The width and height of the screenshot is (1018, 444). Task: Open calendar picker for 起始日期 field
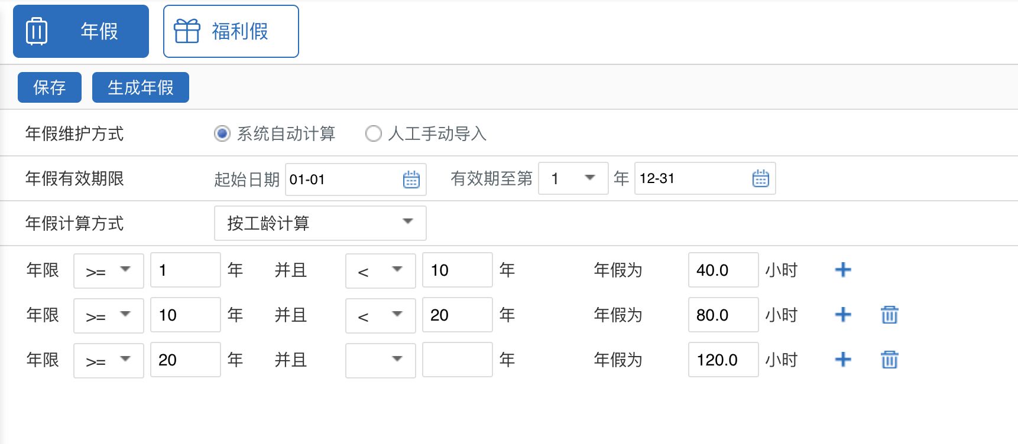411,179
